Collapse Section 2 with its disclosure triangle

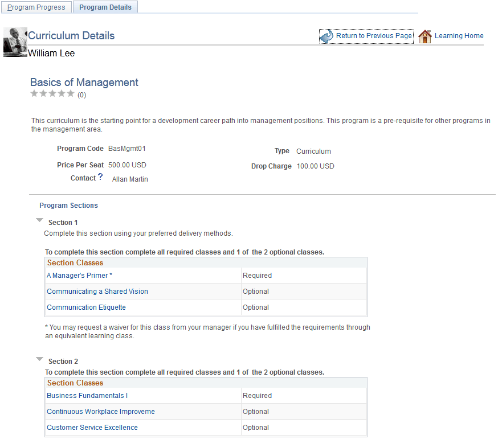click(x=39, y=358)
